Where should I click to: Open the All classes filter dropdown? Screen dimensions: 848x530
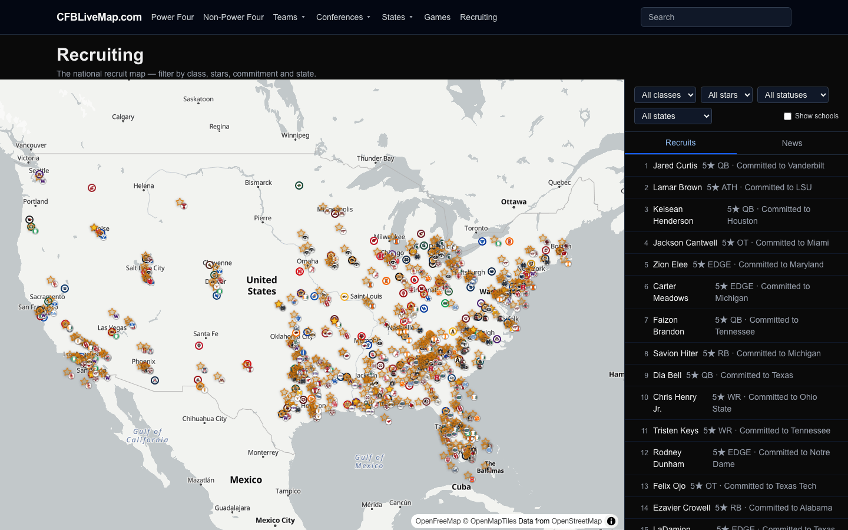pyautogui.click(x=665, y=95)
